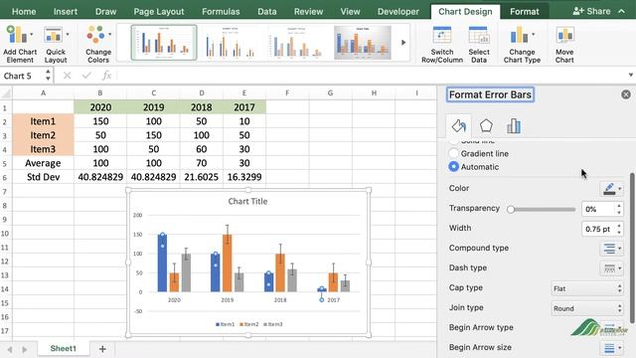This screenshot has width=636, height=358.
Task: Choose the first chart style thumbnail
Action: pos(164,43)
